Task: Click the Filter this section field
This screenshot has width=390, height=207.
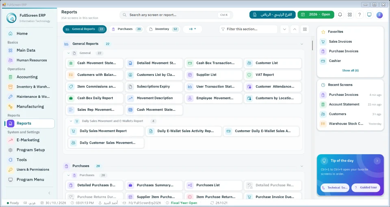Action: click(x=248, y=29)
